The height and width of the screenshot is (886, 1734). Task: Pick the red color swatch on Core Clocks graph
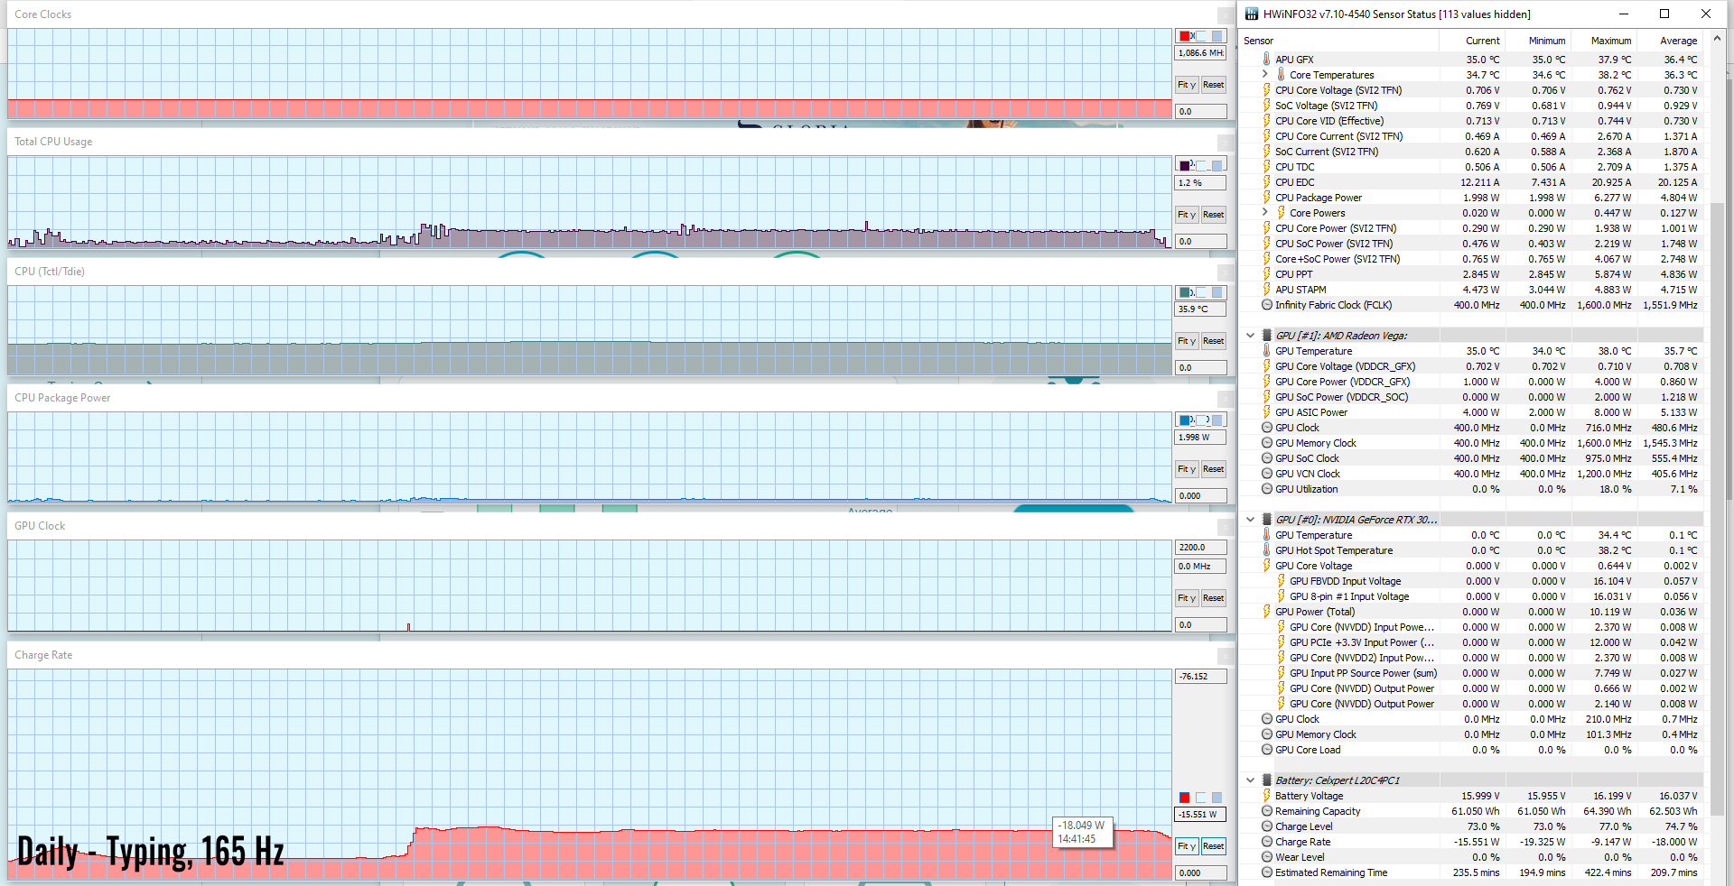point(1184,36)
